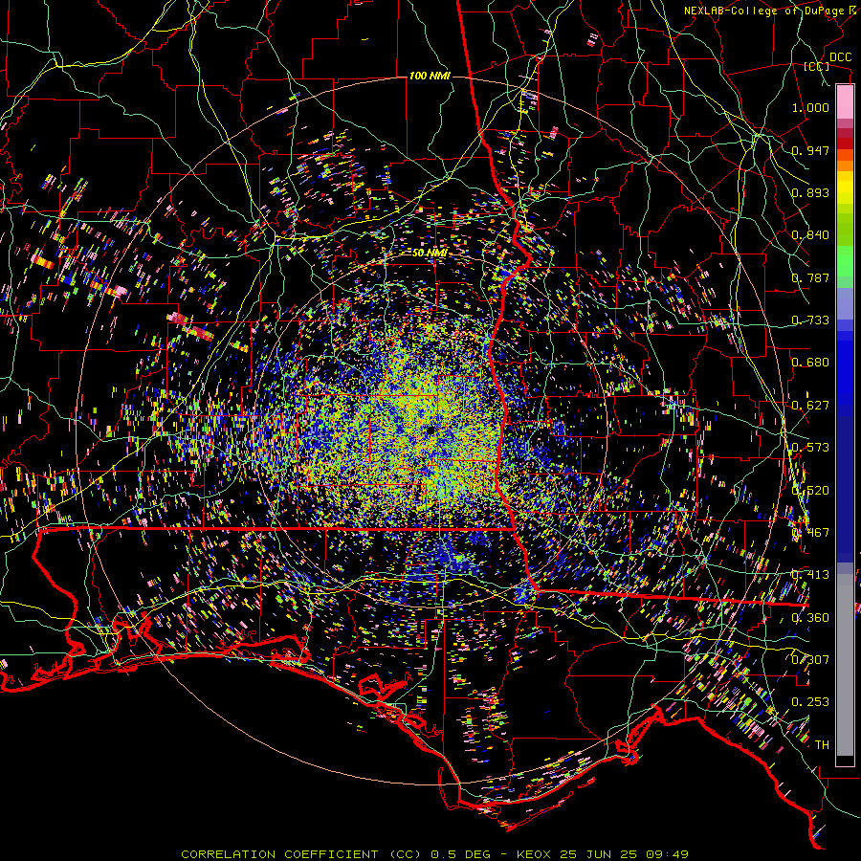This screenshot has width=861, height=861.
Task: Pick the lavender segment near 0.733
Action: [845, 303]
